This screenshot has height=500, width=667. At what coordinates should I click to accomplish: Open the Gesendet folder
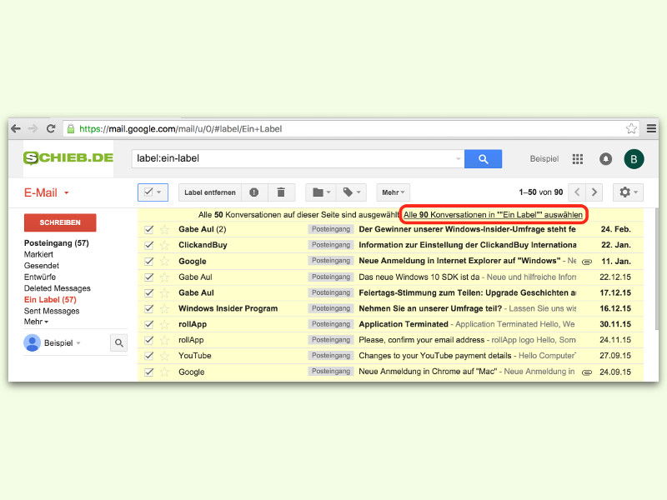pyautogui.click(x=41, y=266)
